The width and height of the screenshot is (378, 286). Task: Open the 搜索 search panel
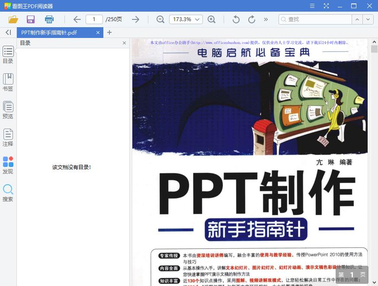pyautogui.click(x=8, y=193)
